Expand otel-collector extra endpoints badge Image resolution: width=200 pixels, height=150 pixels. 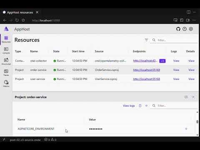point(162,61)
